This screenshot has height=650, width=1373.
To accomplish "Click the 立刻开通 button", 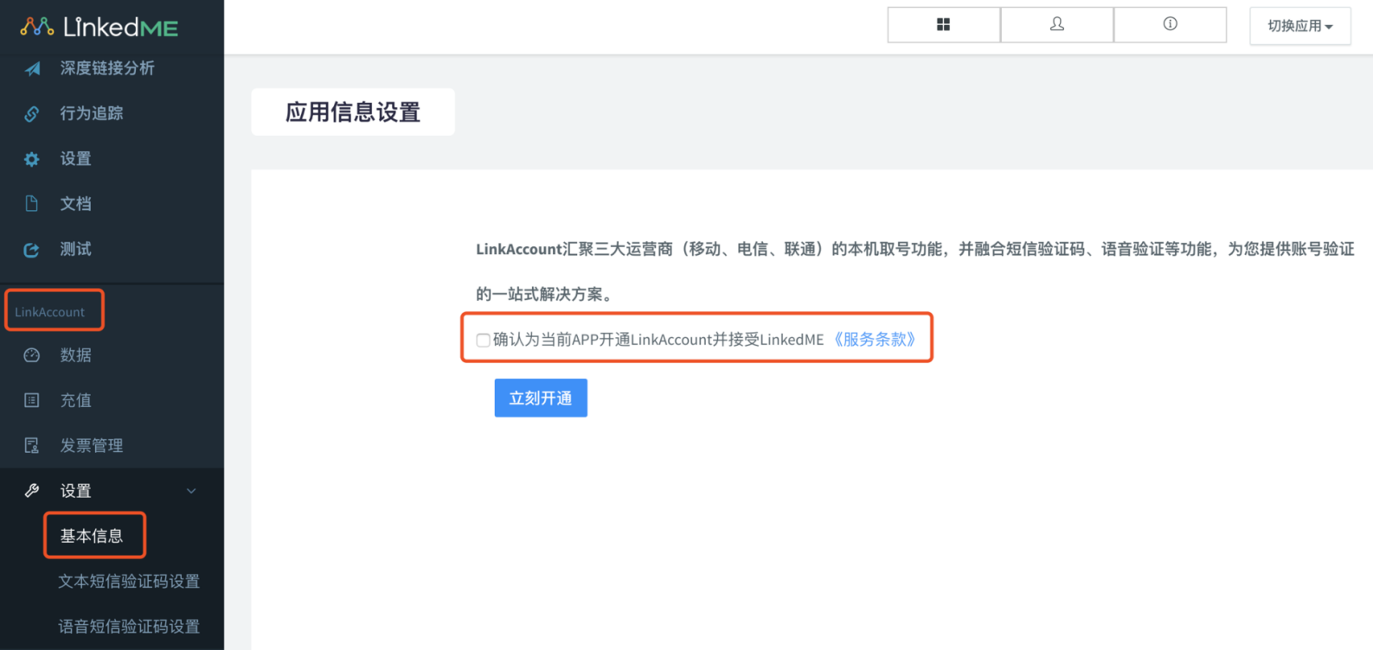I will pyautogui.click(x=541, y=398).
